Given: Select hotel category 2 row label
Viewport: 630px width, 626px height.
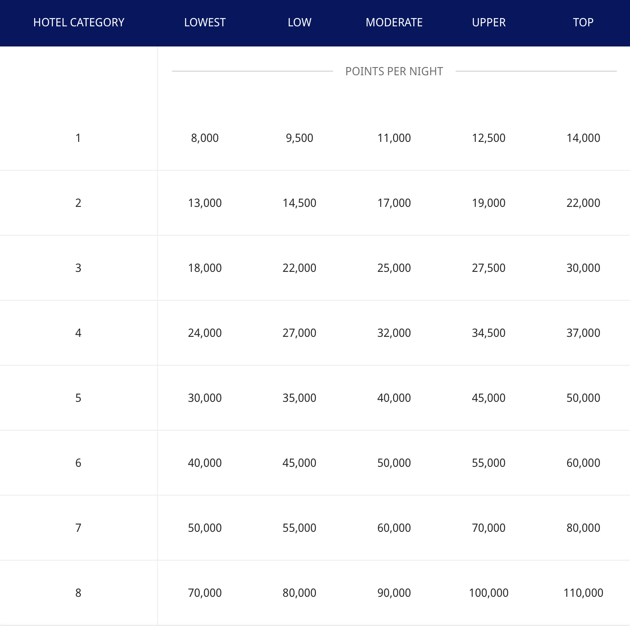Looking at the screenshot, I should point(78,203).
